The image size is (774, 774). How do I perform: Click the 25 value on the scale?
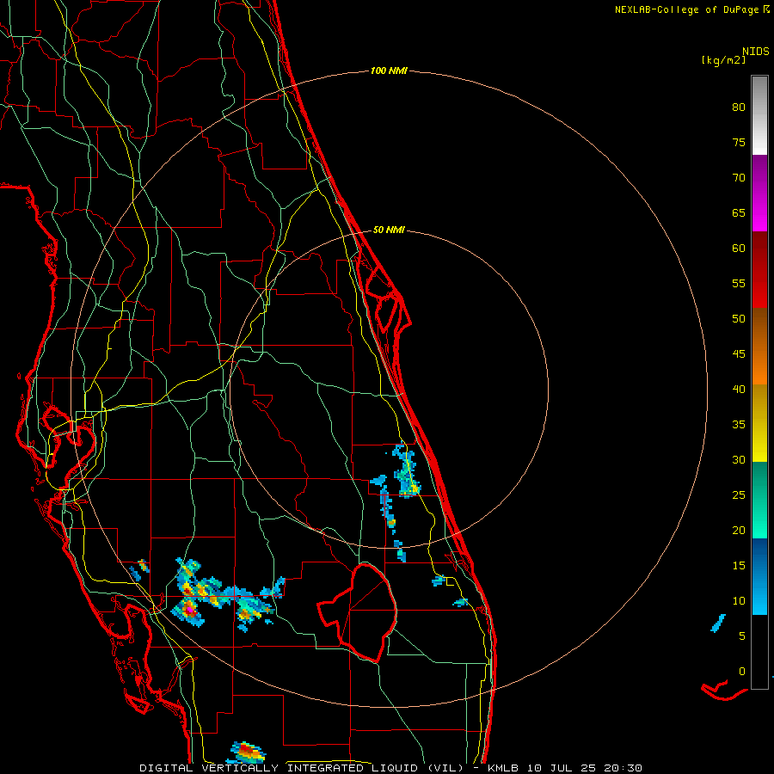click(x=739, y=494)
